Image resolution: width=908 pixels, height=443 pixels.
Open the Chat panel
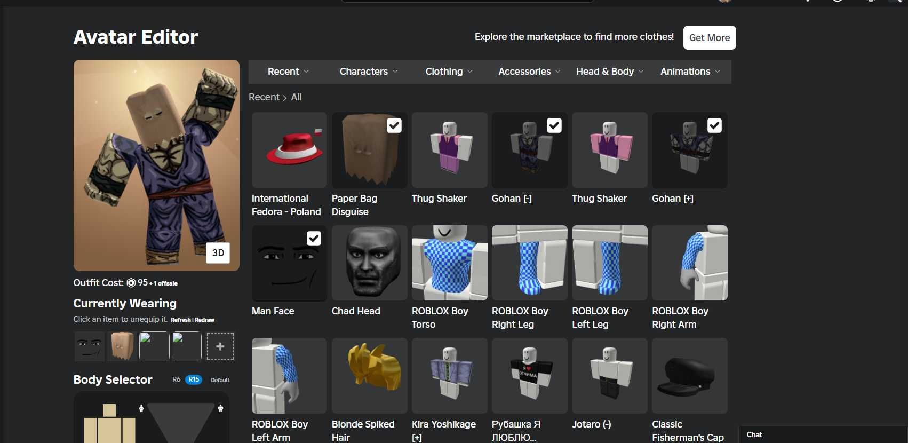pos(823,434)
